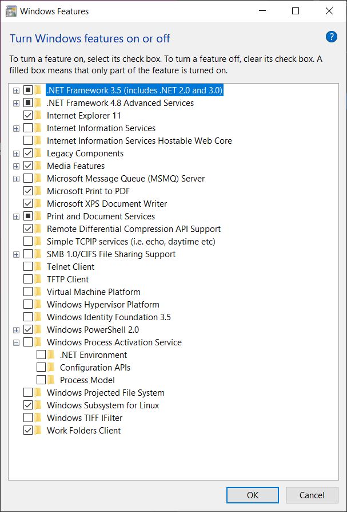The width and height of the screenshot is (347, 512).
Task: Enable the Simple TCPIP services checkbox
Action: tap(28, 242)
